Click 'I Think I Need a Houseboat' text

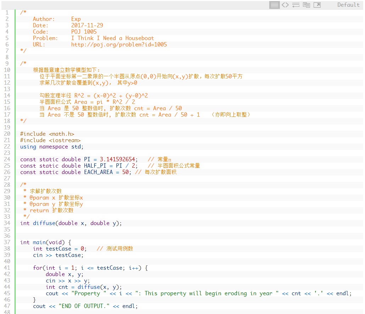[x=113, y=38]
